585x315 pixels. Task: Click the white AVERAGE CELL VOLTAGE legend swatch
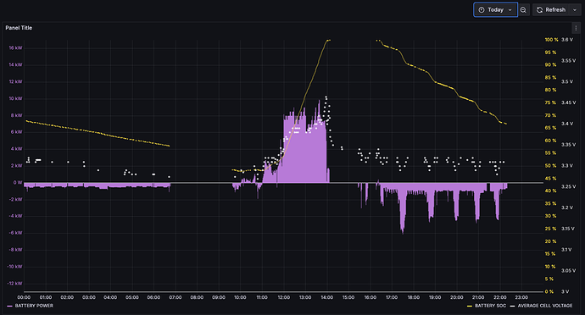(x=513, y=306)
